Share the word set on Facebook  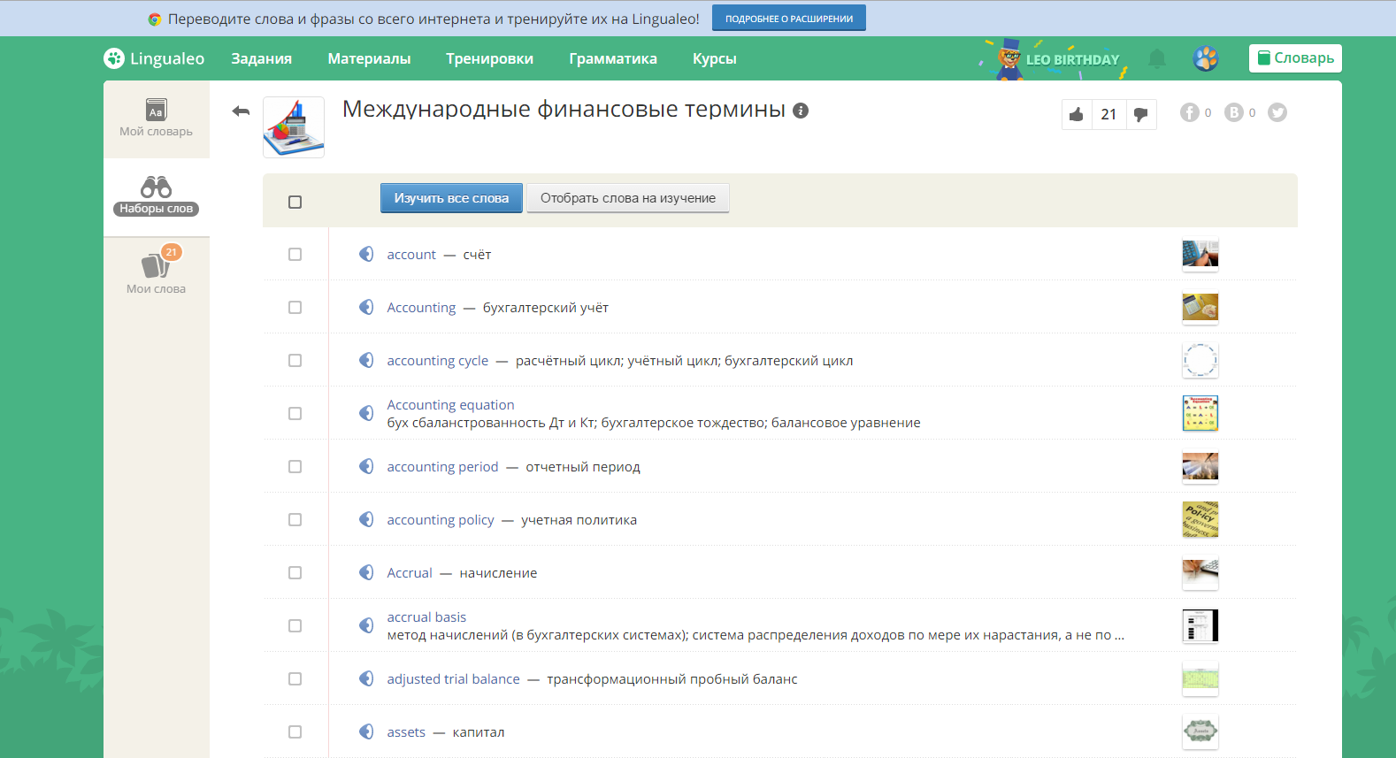pyautogui.click(x=1190, y=112)
